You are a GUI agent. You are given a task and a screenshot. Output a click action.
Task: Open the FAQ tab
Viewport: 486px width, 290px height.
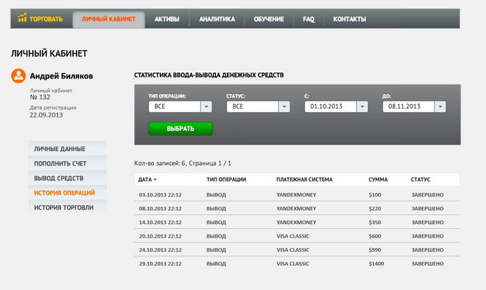click(309, 19)
